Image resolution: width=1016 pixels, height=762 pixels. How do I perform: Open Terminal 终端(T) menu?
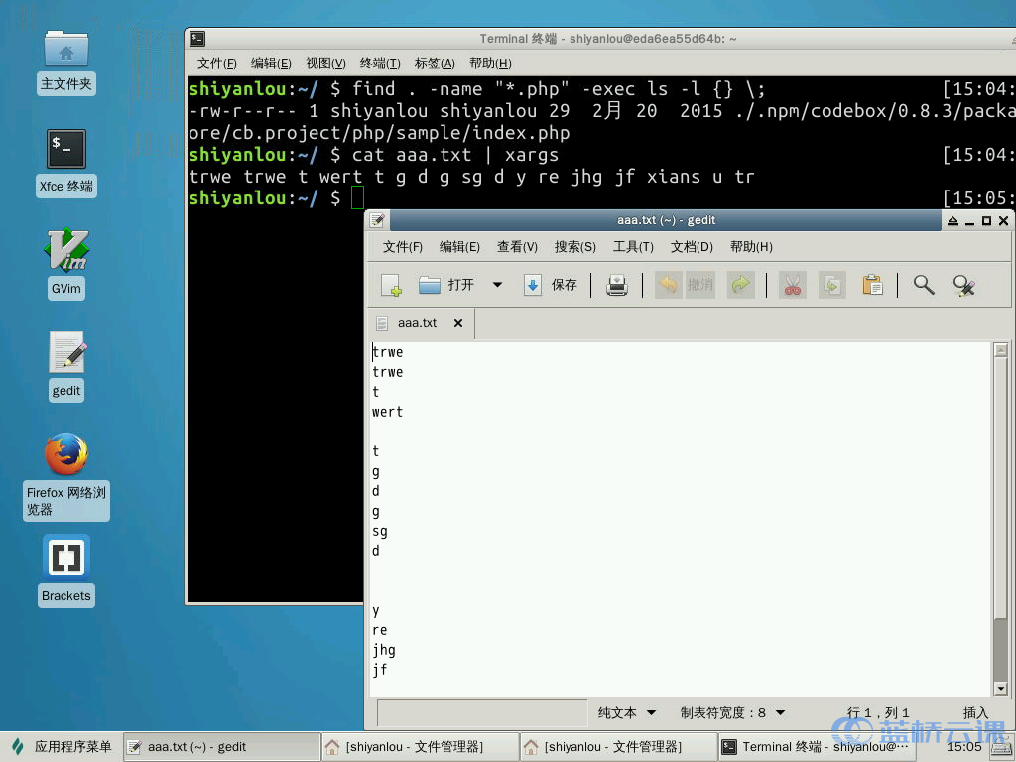pyautogui.click(x=380, y=63)
